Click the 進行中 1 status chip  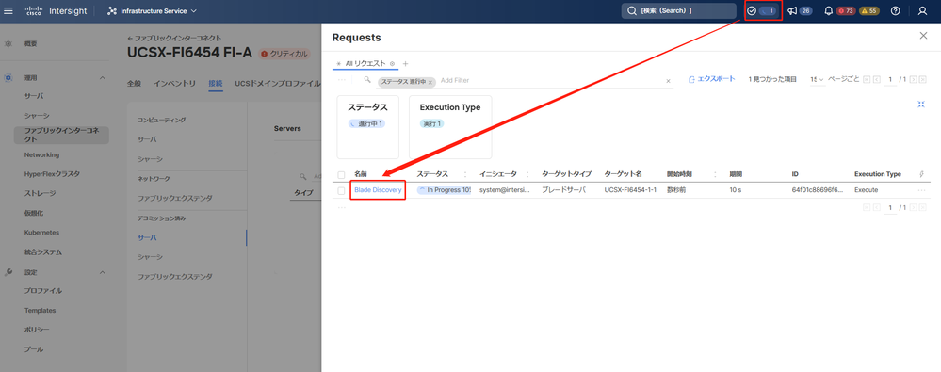366,123
